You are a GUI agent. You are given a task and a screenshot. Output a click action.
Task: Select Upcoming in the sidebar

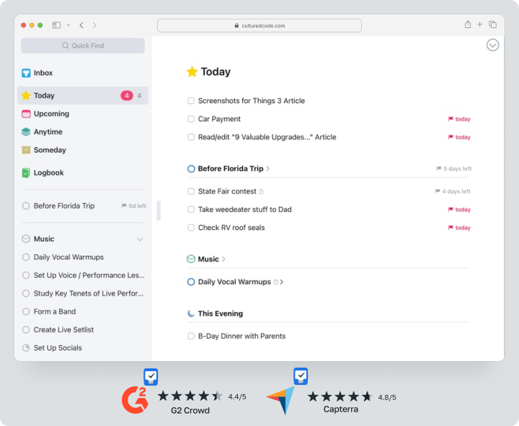pos(83,114)
